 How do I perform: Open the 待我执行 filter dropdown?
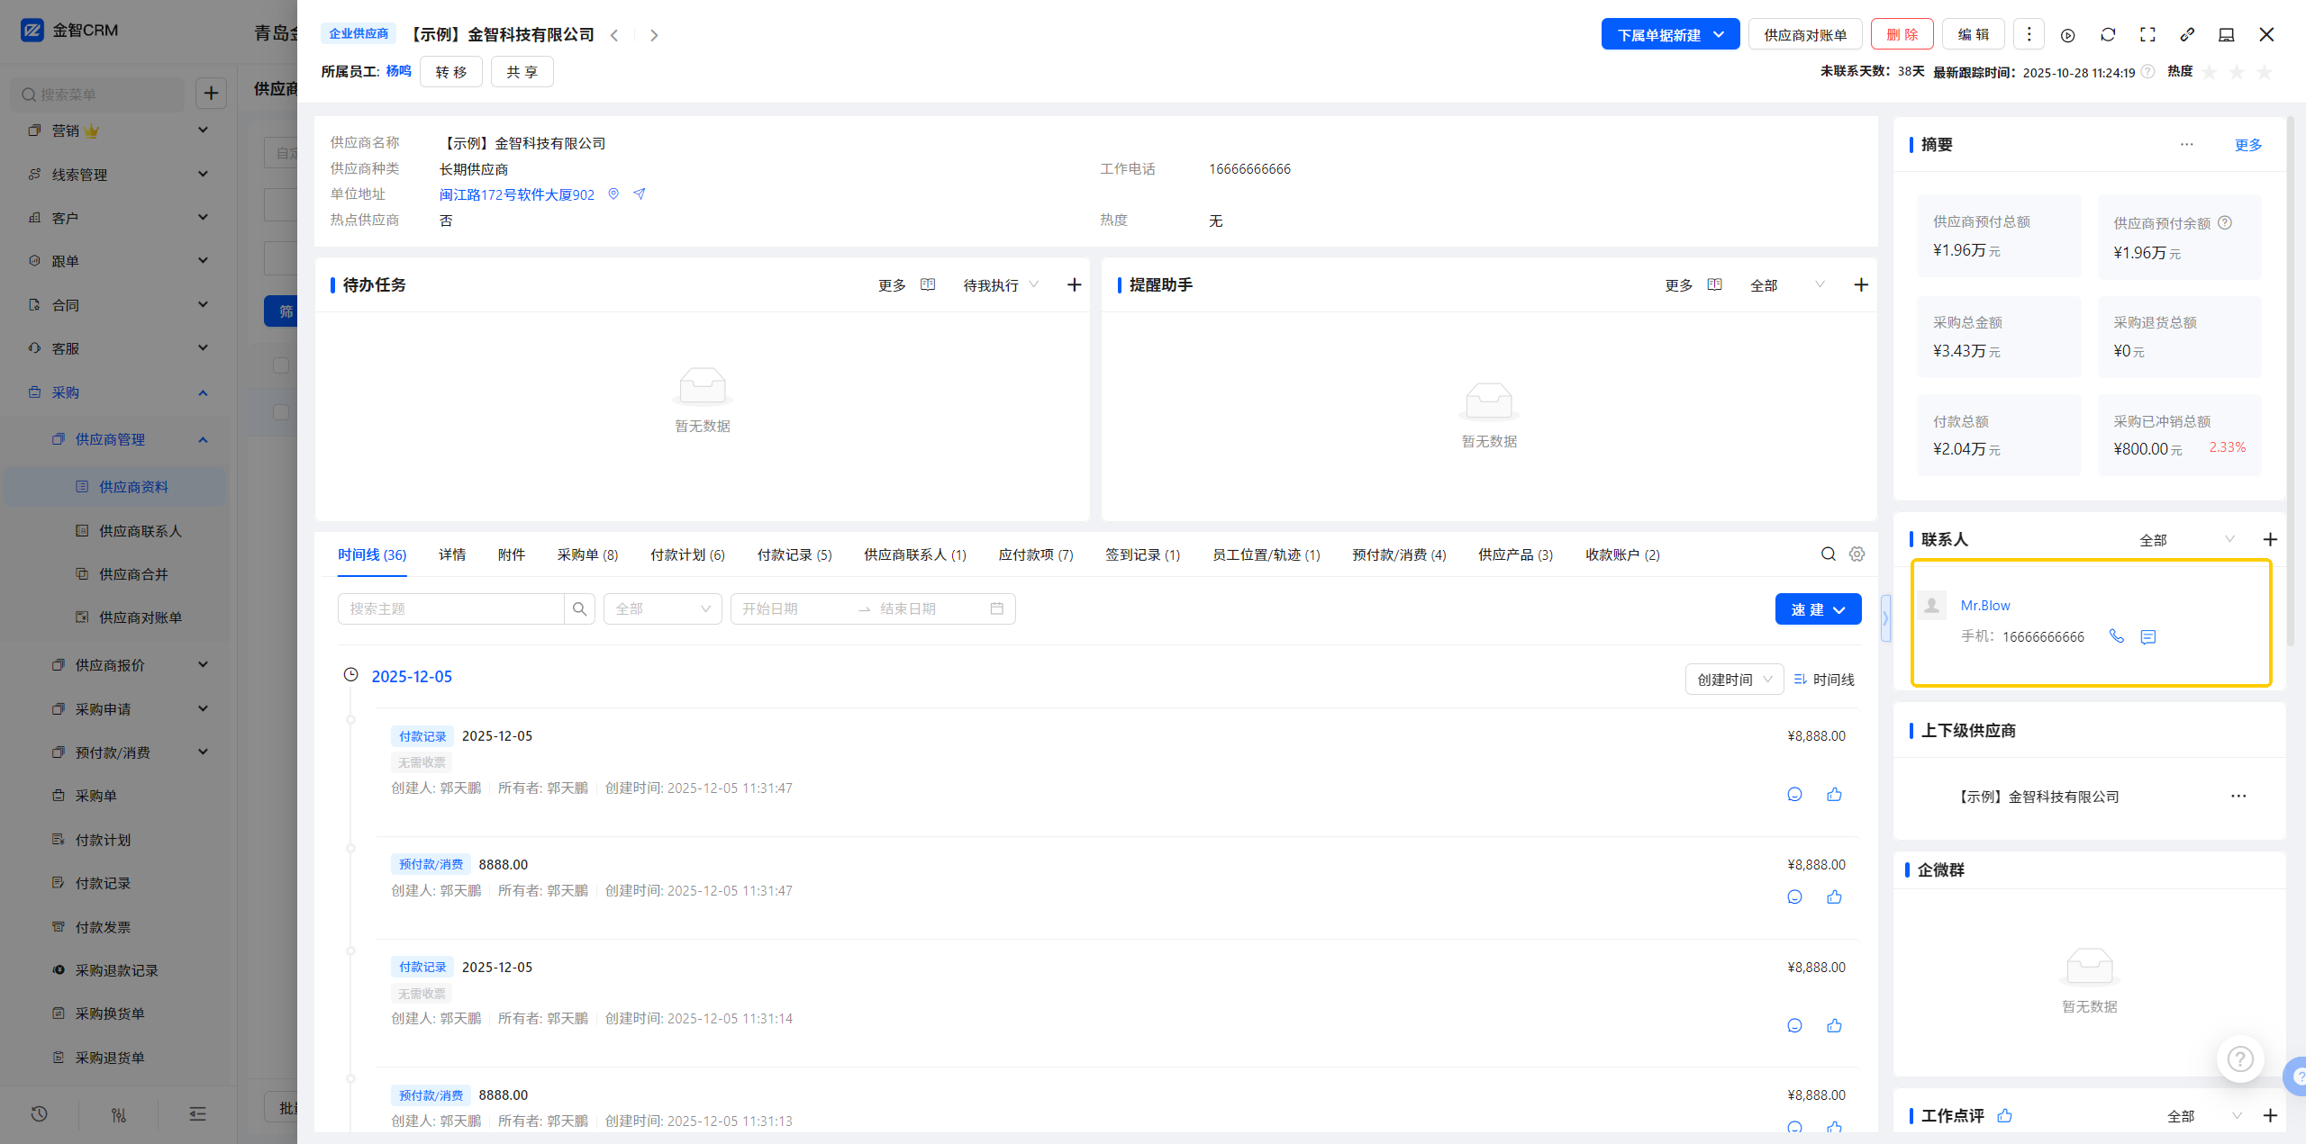[1000, 285]
